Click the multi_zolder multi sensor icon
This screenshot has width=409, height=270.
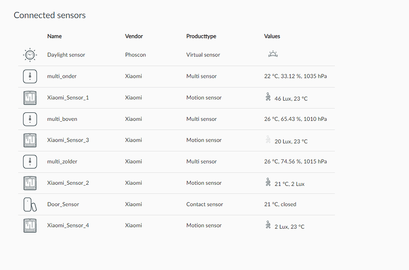pyautogui.click(x=30, y=161)
